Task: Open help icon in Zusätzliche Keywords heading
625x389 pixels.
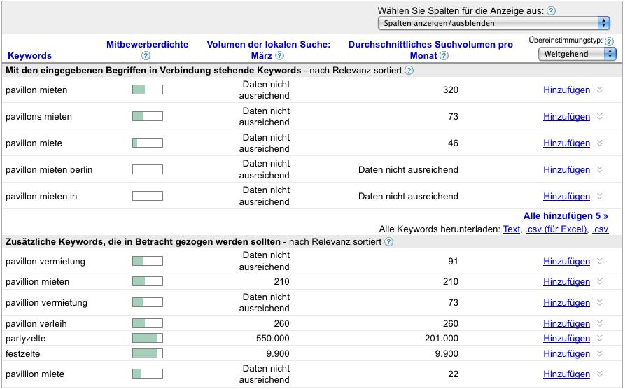Action: 388,242
